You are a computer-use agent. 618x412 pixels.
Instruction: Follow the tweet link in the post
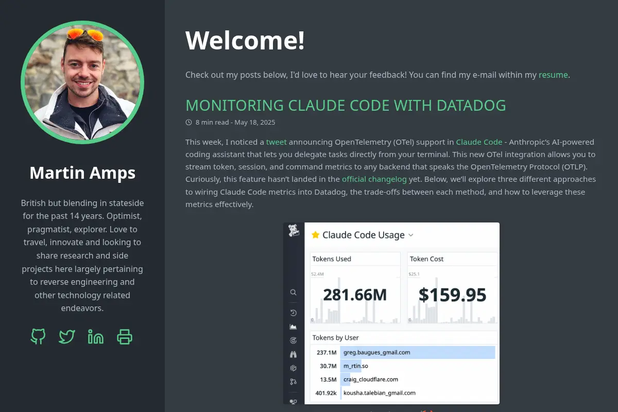tap(277, 142)
